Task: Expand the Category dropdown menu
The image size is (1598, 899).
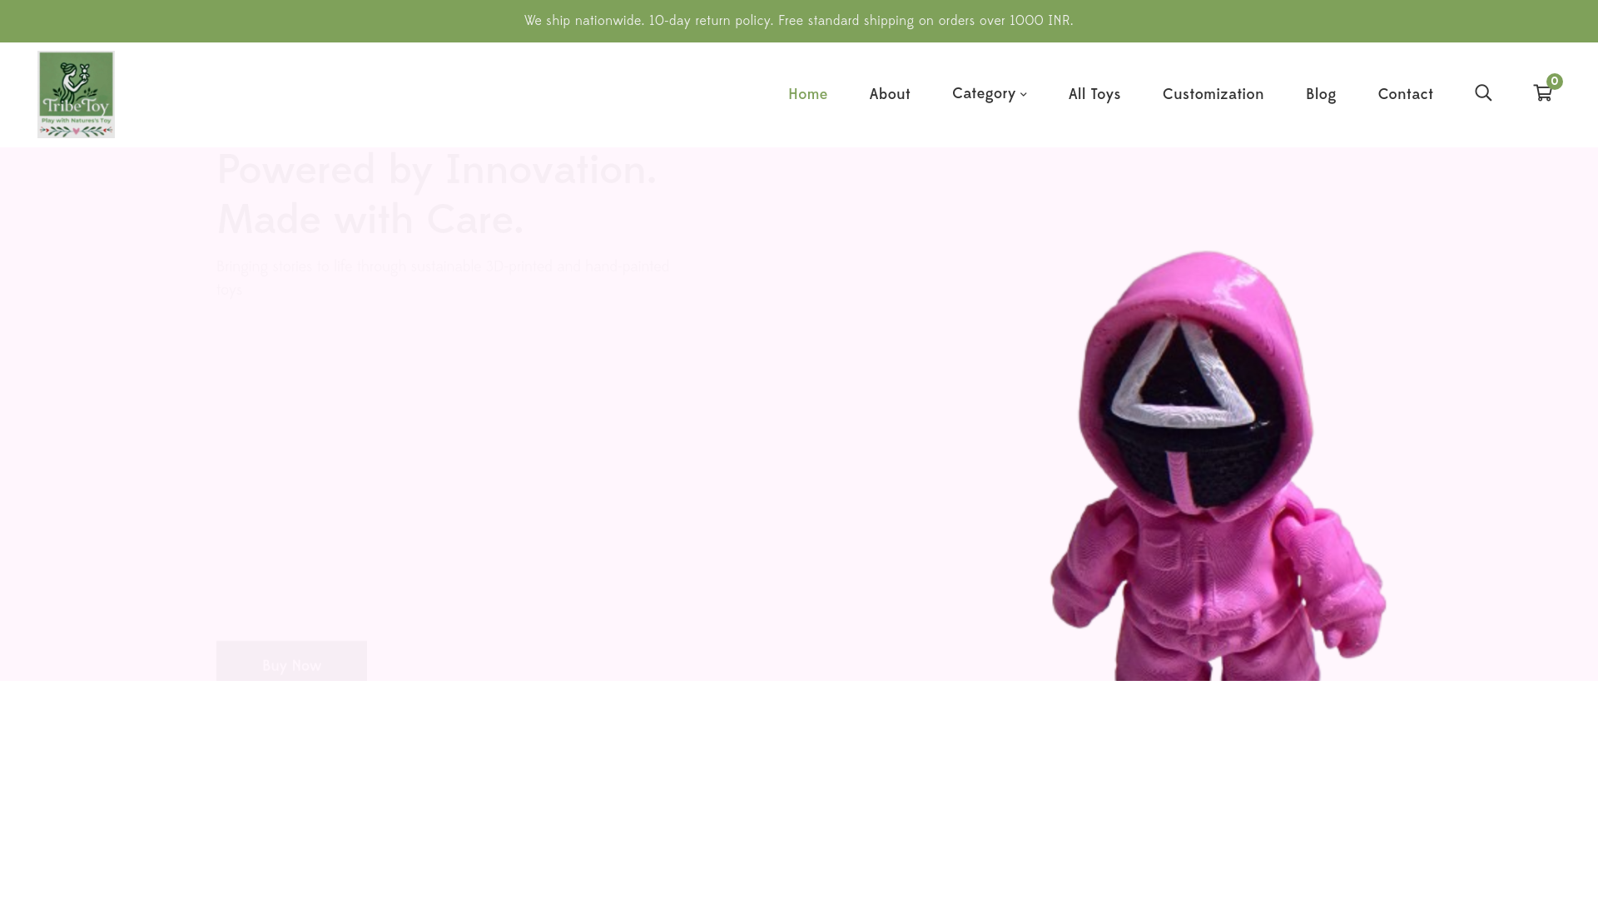Action: point(989,94)
